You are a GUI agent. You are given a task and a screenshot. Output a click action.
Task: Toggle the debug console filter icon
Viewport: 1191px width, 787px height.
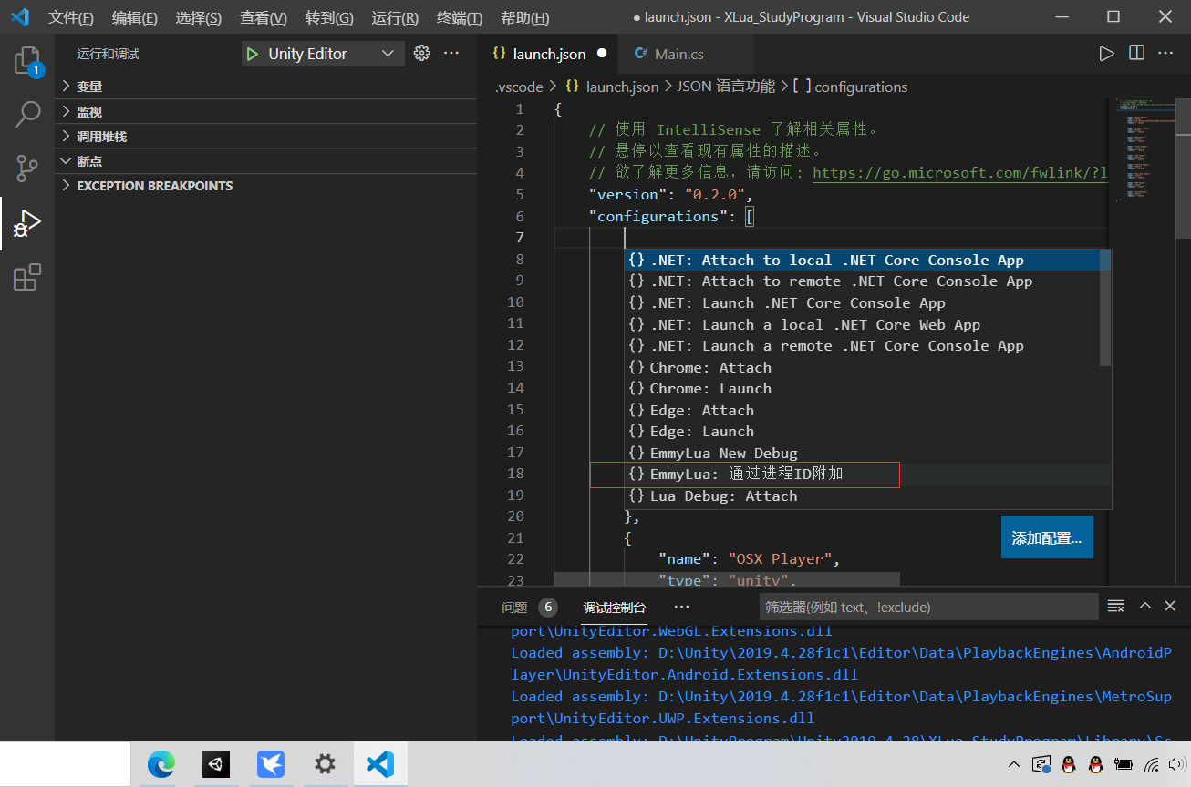pos(1115,605)
